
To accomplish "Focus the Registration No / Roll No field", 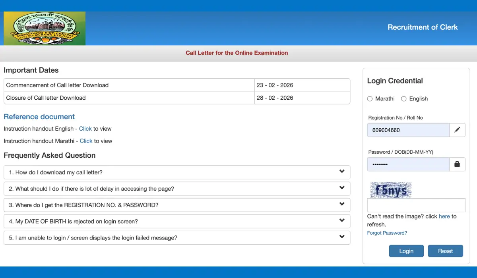I will pos(408,130).
